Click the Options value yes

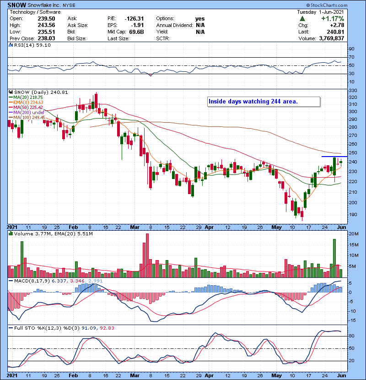pyautogui.click(x=200, y=19)
